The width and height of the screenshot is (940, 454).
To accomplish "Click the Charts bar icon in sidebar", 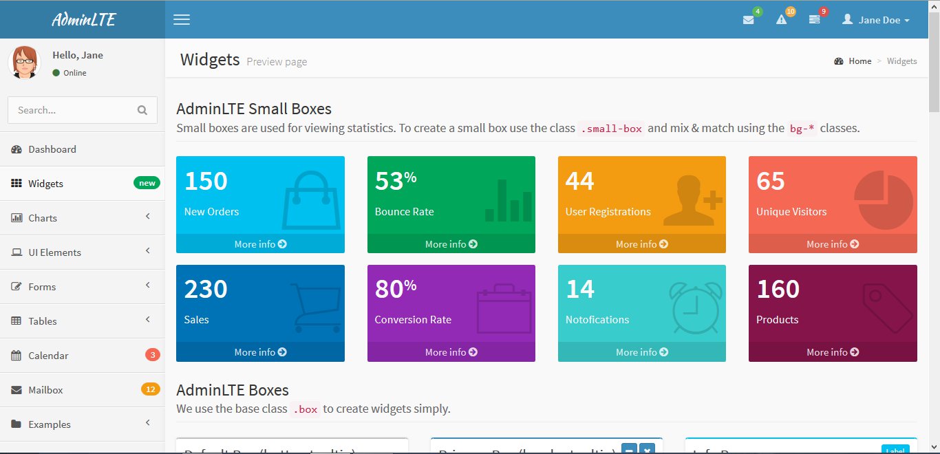I will tap(17, 218).
